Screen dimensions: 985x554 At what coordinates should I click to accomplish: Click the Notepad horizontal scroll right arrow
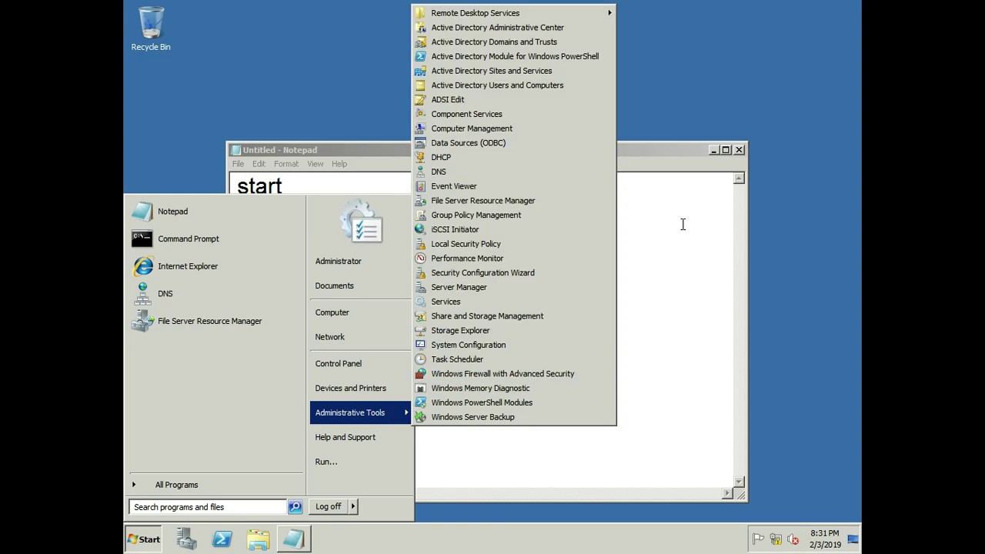point(727,494)
